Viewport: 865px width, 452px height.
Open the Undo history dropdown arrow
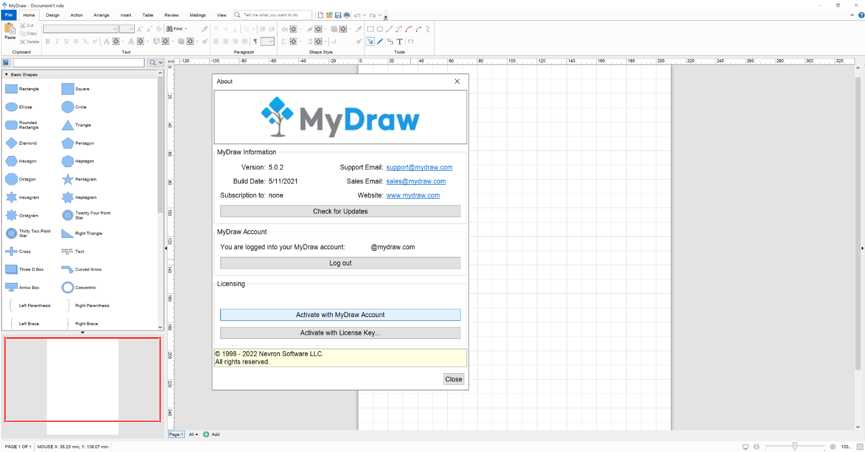tap(364, 15)
